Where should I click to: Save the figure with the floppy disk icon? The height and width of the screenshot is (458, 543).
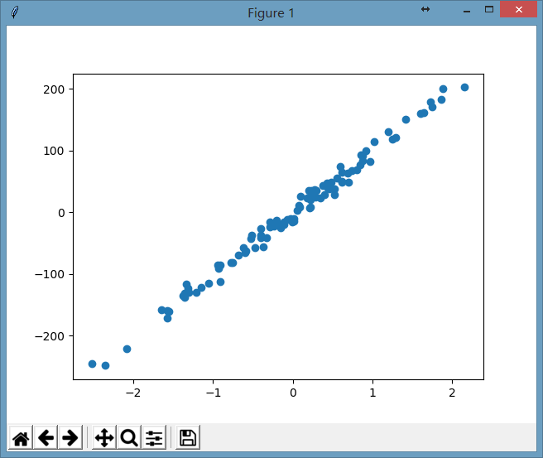[x=188, y=437]
